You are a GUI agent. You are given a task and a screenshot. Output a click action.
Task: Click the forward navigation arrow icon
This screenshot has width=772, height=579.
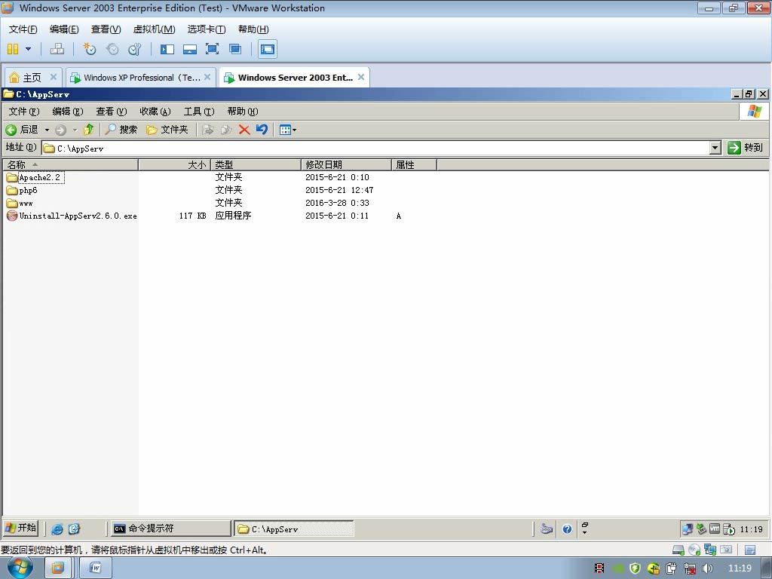60,130
